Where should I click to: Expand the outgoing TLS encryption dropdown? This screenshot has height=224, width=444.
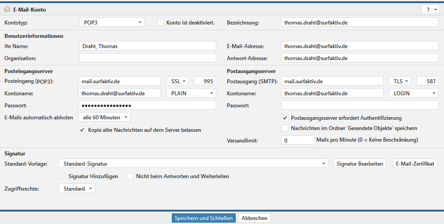pyautogui.click(x=400, y=81)
